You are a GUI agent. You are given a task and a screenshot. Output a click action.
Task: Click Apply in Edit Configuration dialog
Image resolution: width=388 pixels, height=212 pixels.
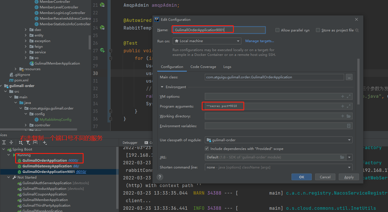click(349, 177)
